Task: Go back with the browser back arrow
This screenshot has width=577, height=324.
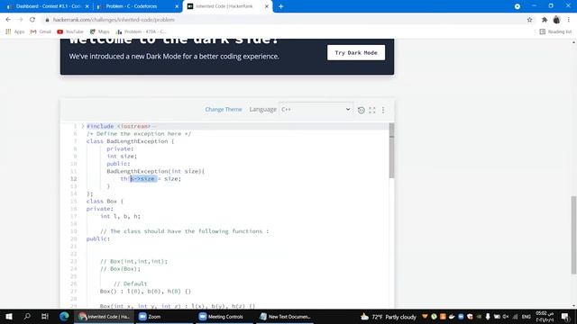Action: tap(8, 20)
